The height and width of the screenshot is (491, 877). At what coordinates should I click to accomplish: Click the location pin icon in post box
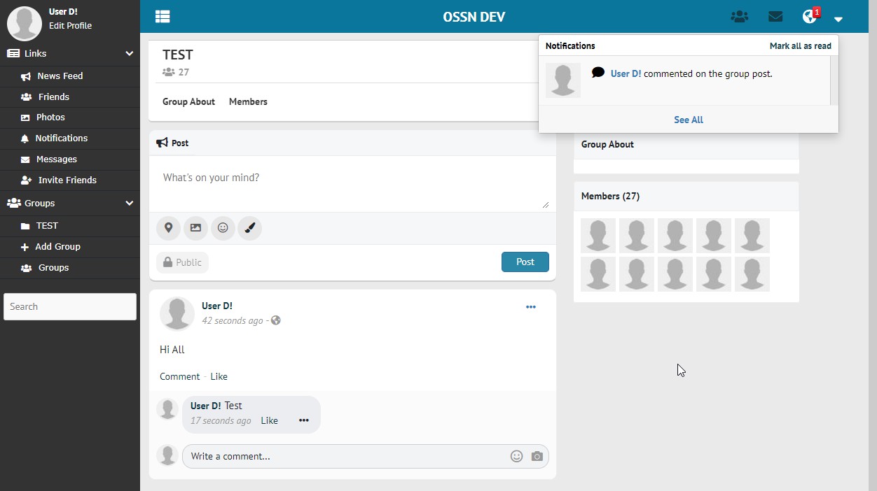click(x=168, y=228)
